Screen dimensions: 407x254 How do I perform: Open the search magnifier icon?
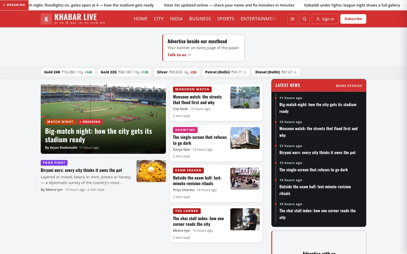pyautogui.click(x=305, y=19)
